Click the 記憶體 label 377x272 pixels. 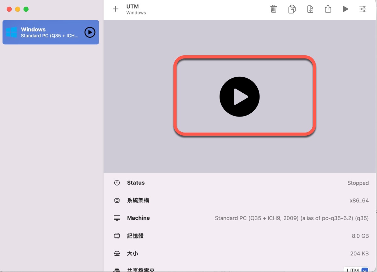click(x=135, y=236)
